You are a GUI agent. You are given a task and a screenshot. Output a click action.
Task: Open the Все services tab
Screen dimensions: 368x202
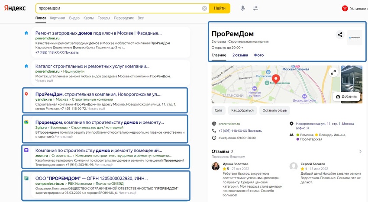[x=141, y=18]
